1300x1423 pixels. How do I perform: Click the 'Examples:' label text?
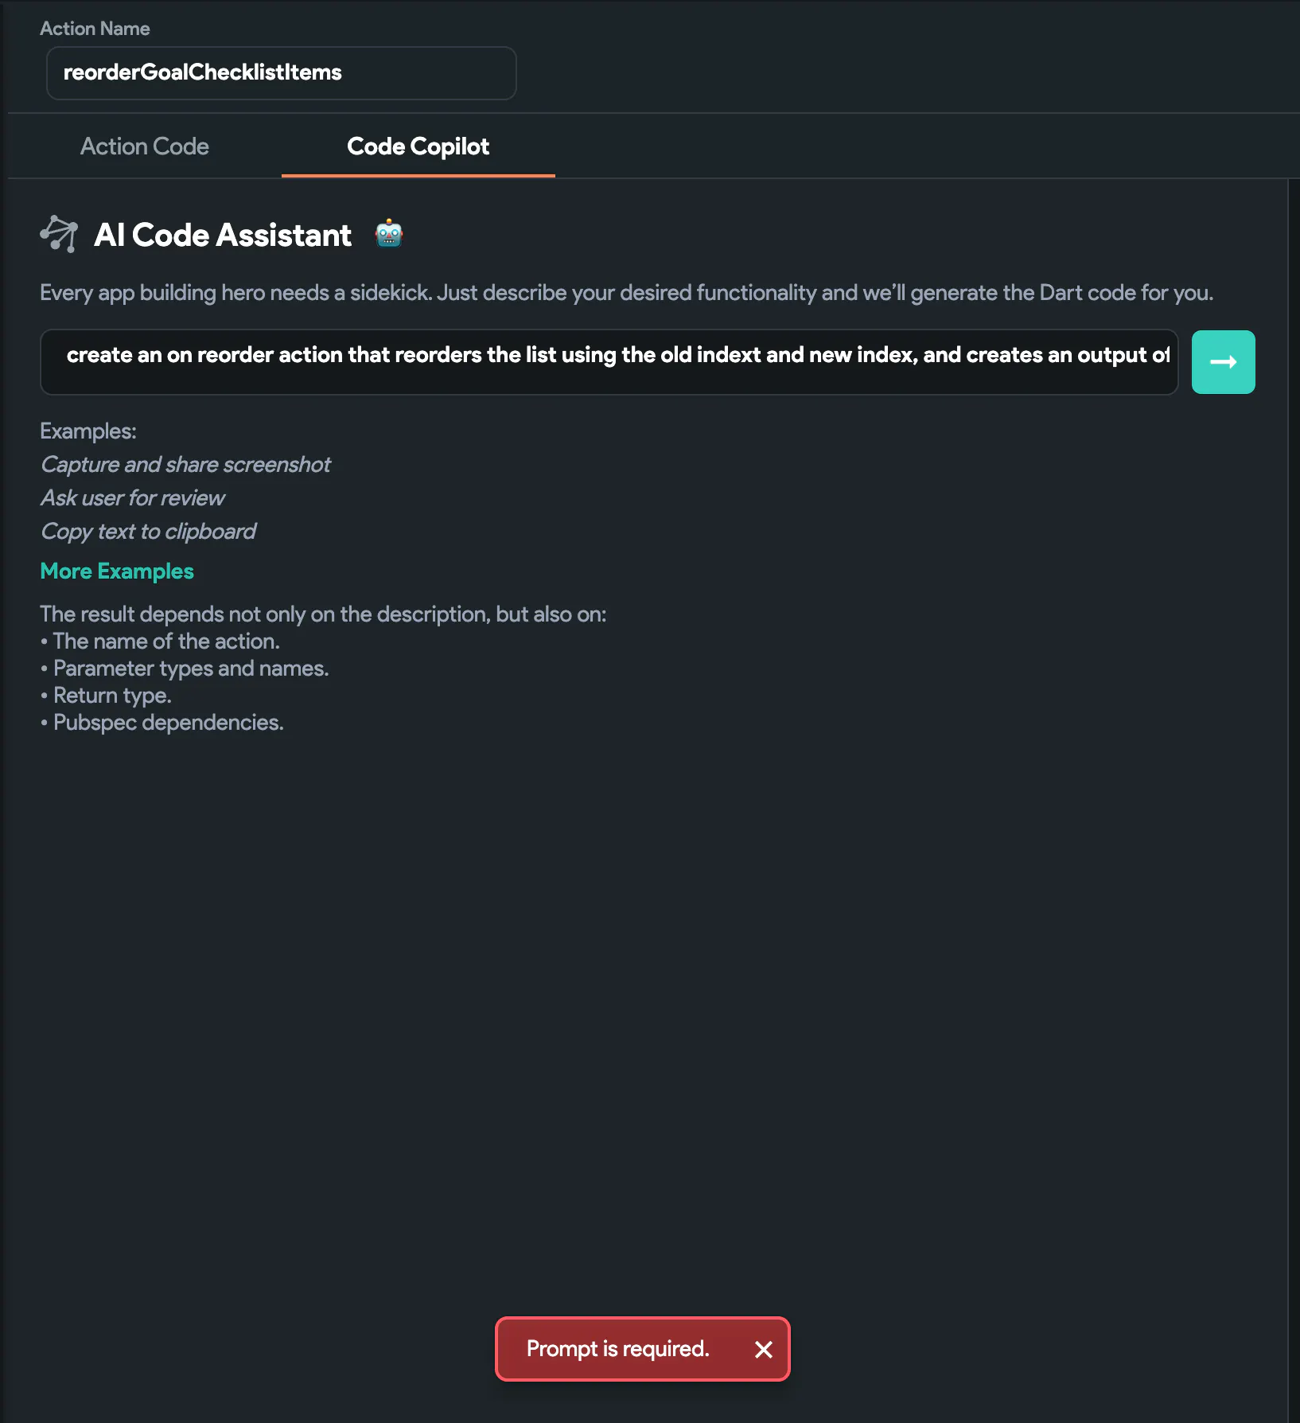(88, 431)
